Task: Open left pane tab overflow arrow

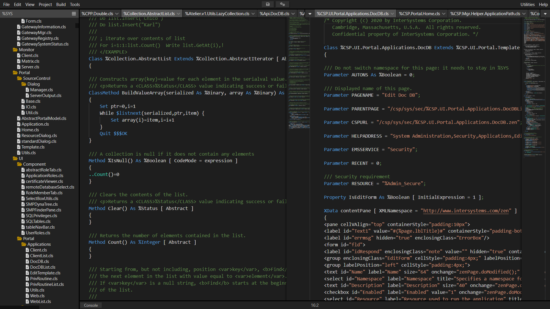Action: 310,14
